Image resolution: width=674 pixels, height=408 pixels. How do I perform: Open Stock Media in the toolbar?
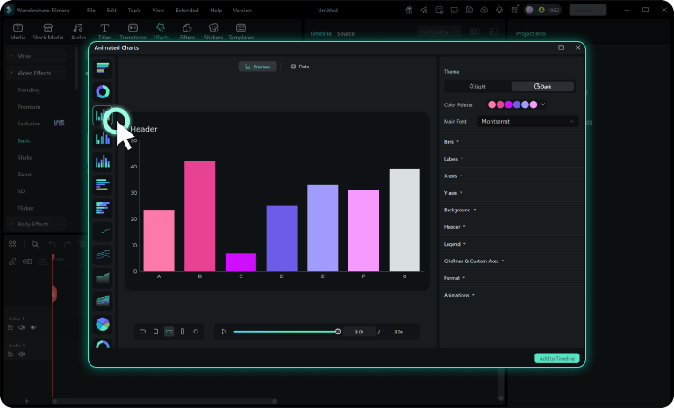pos(47,32)
